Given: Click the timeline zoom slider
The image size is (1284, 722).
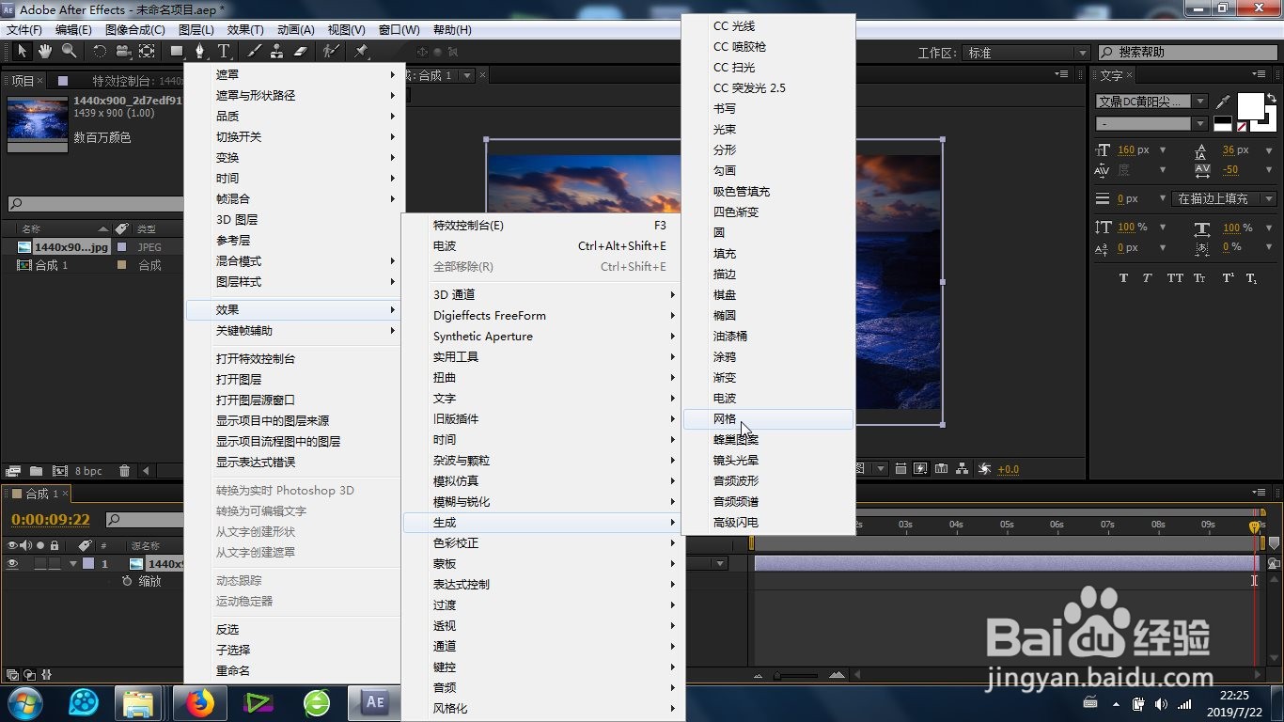Looking at the screenshot, I should (x=796, y=675).
